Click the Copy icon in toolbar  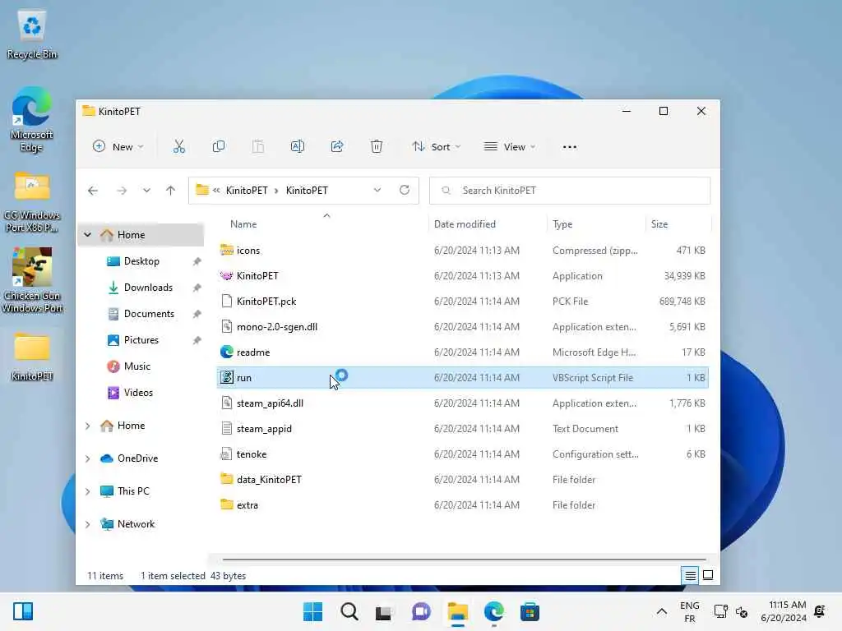tap(219, 146)
